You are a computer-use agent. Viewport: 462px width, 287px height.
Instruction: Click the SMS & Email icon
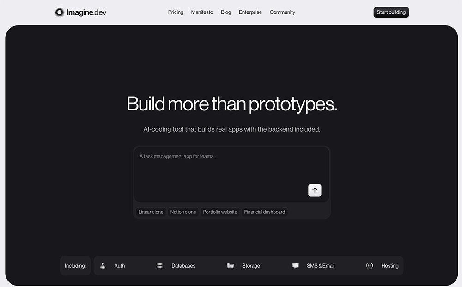click(x=295, y=266)
